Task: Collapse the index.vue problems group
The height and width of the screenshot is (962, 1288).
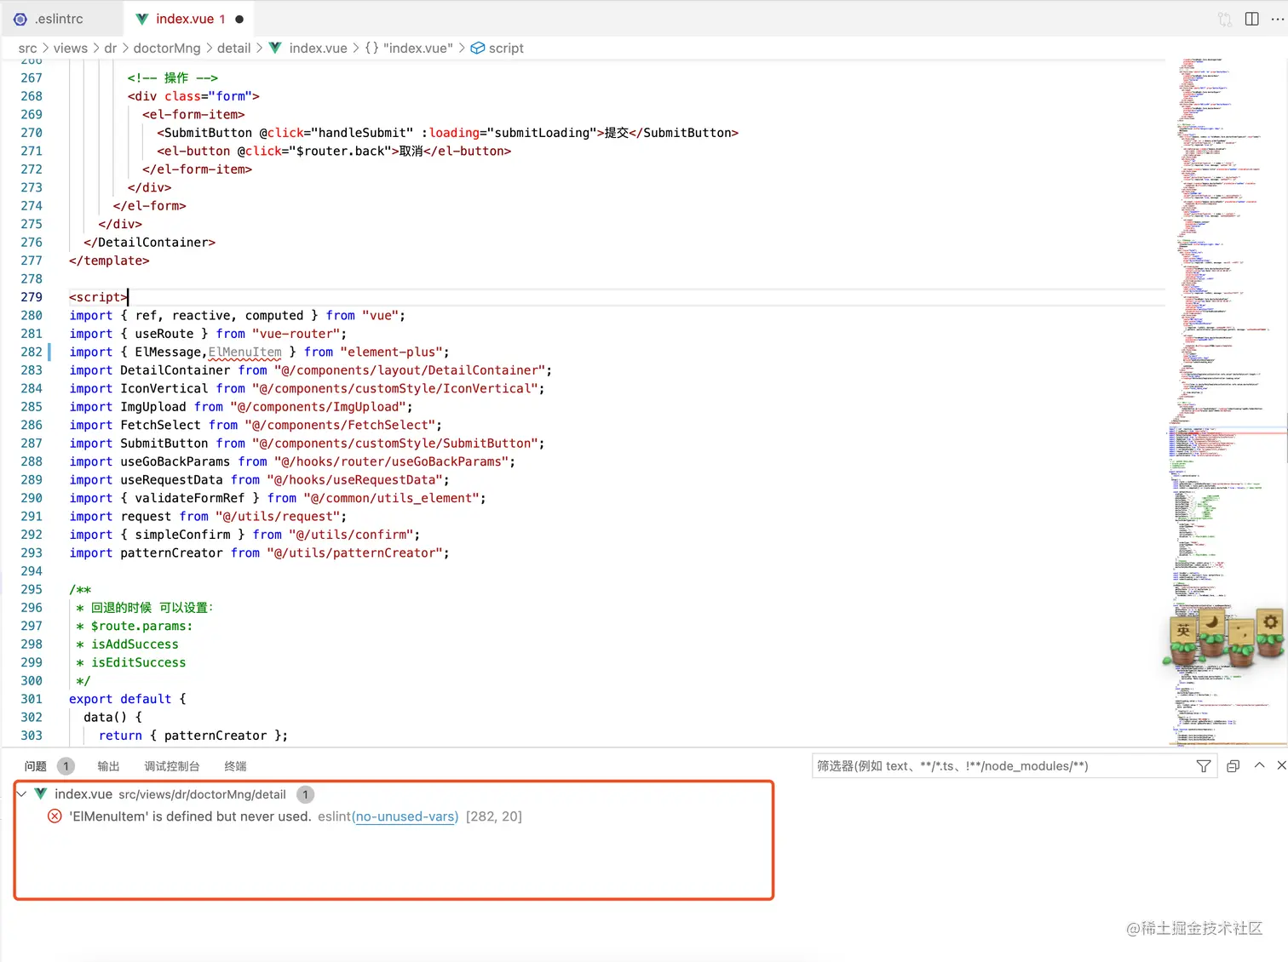Action: [x=21, y=794]
